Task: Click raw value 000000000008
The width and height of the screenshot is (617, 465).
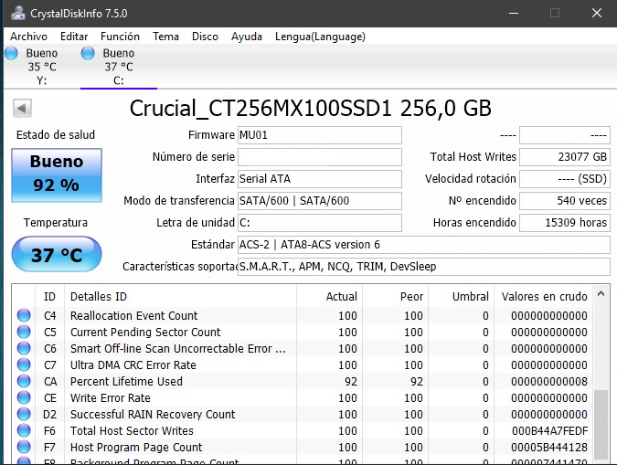Action: point(549,381)
